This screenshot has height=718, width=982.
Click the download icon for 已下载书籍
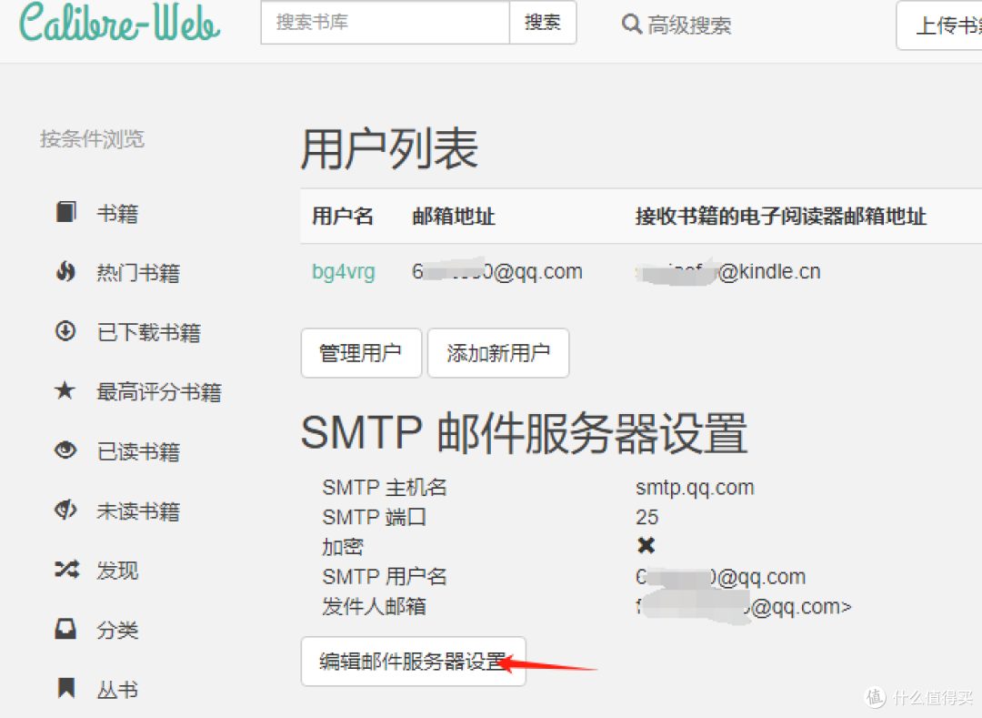[65, 331]
